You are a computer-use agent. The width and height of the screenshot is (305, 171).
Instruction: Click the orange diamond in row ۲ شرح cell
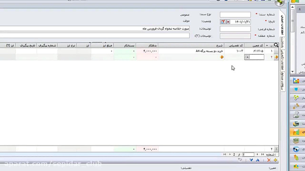coord(222,57)
